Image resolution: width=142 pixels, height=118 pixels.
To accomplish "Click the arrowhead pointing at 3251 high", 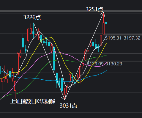I will [103, 14].
